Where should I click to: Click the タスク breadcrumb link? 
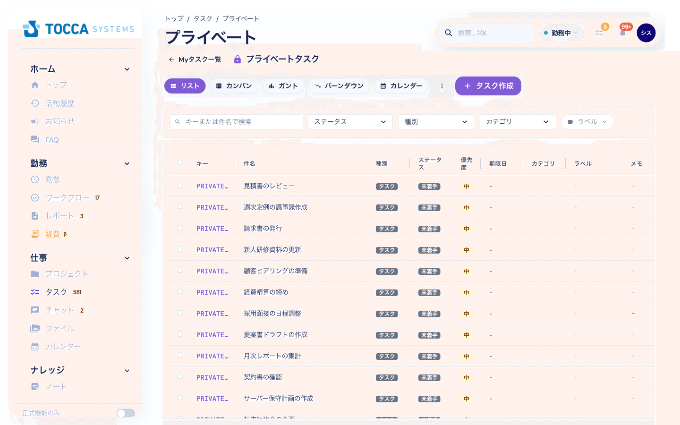point(203,19)
